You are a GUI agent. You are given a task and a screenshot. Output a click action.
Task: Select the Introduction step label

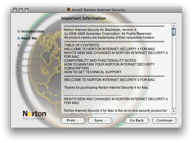[x=32, y=31]
